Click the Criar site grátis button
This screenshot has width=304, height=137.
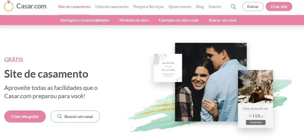click(25, 116)
